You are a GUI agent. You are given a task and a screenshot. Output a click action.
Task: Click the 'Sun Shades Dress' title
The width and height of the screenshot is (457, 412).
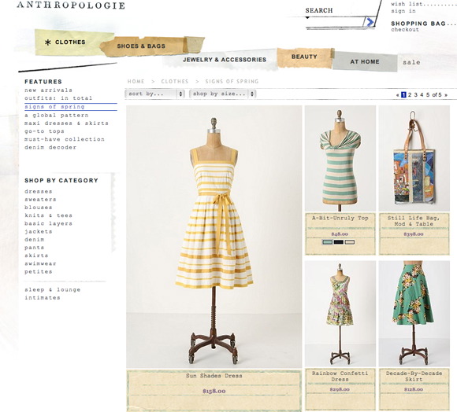click(x=214, y=376)
